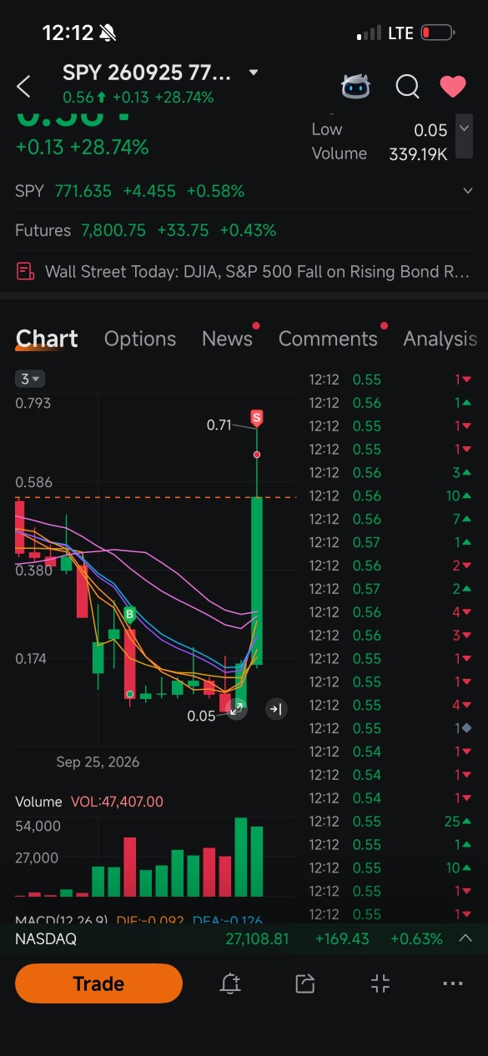488x1056 pixels.
Task: Expand the NASDAQ index bar chevron
Action: click(465, 938)
